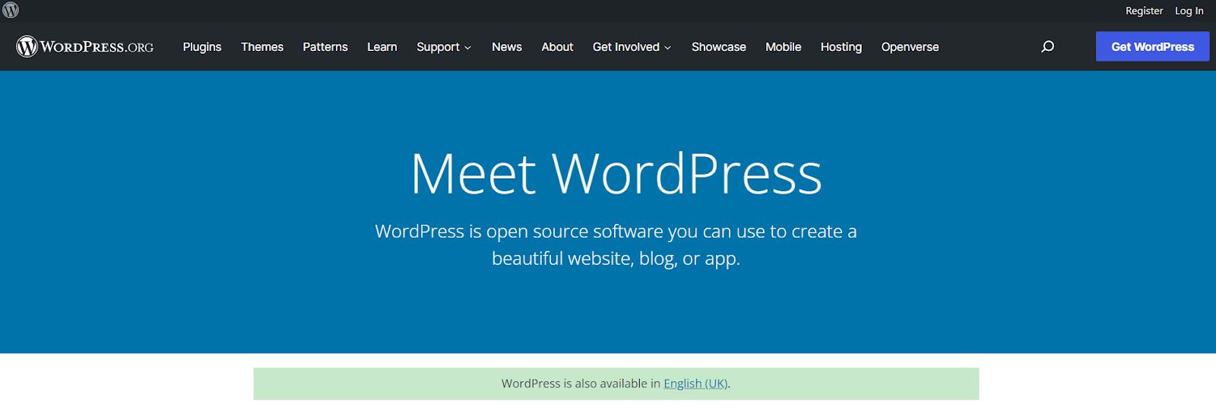Image resolution: width=1216 pixels, height=416 pixels.
Task: Open the Hosting page
Action: [x=841, y=46]
